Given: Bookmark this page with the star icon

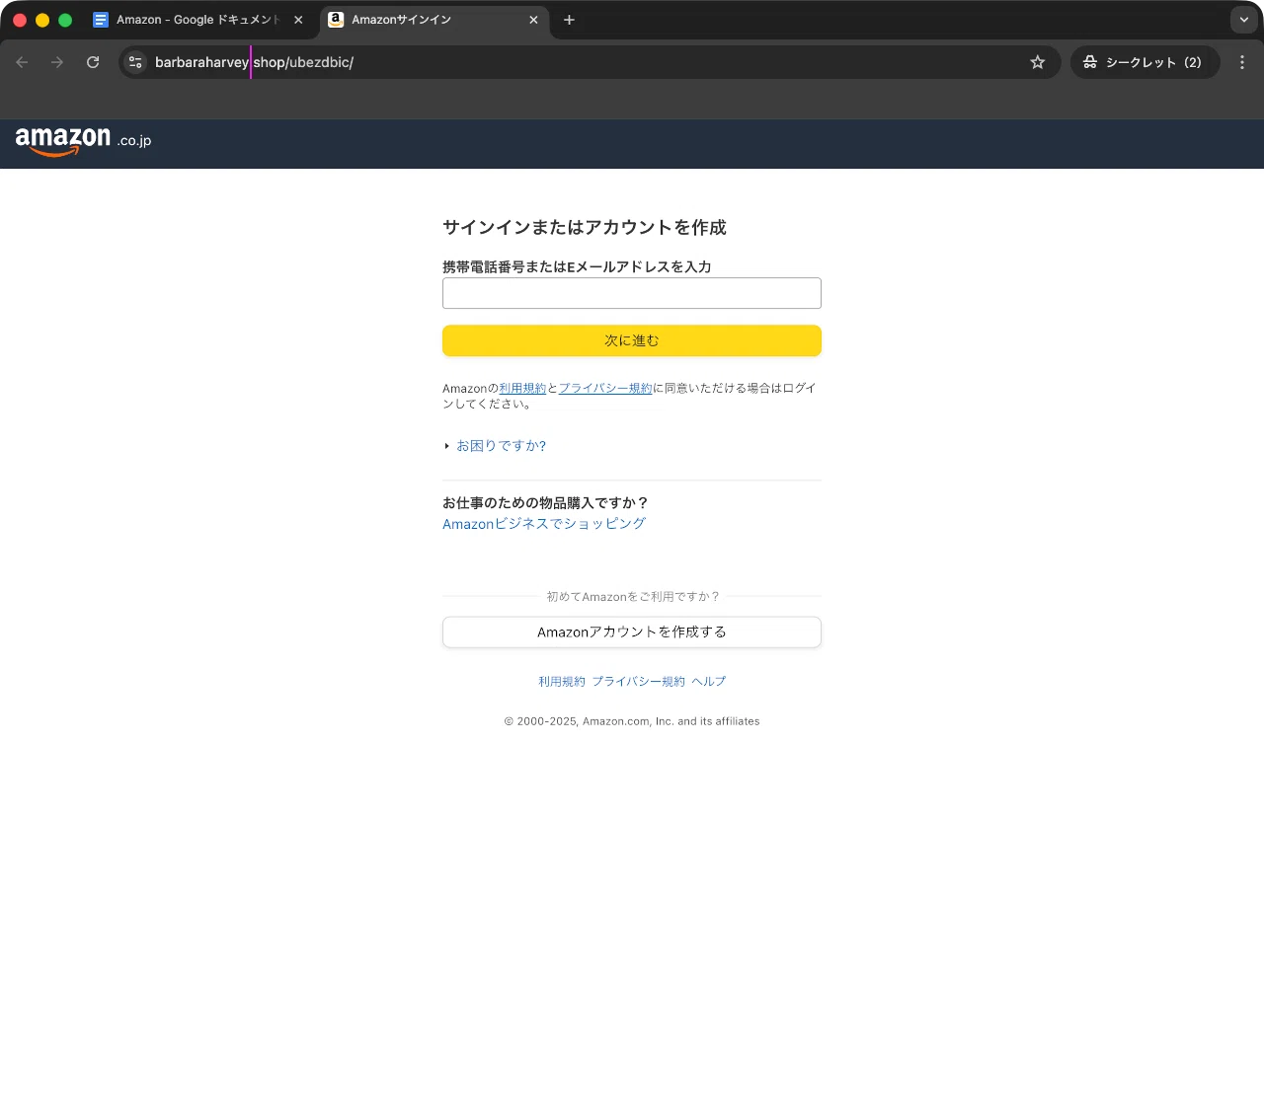Looking at the screenshot, I should pyautogui.click(x=1038, y=62).
